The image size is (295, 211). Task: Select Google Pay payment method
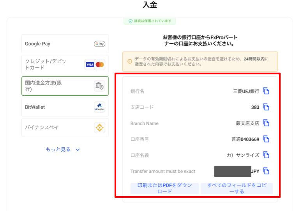[x=65, y=44]
